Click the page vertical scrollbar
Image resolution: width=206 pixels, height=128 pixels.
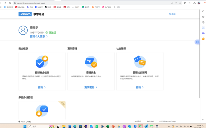200,54
